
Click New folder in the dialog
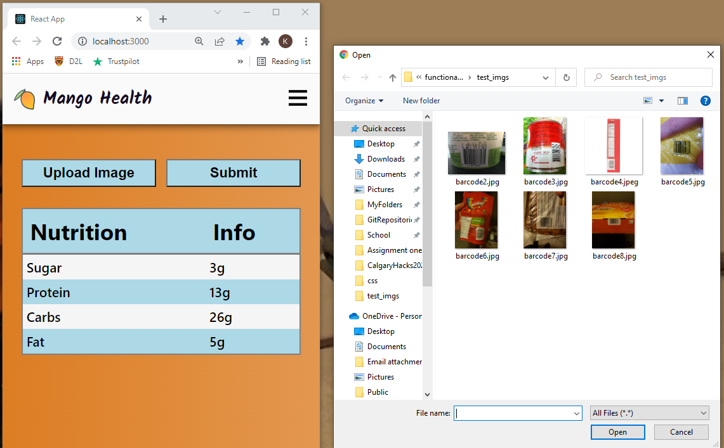(x=421, y=101)
